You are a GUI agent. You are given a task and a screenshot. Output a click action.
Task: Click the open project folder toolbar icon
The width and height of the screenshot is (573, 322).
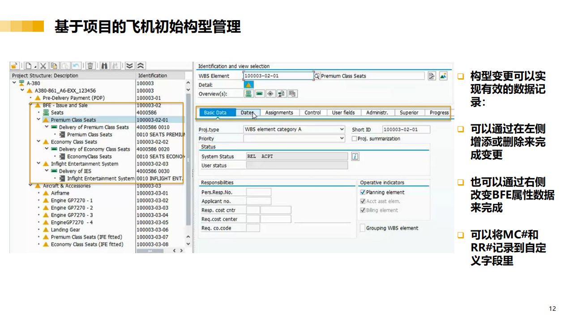pos(15,66)
